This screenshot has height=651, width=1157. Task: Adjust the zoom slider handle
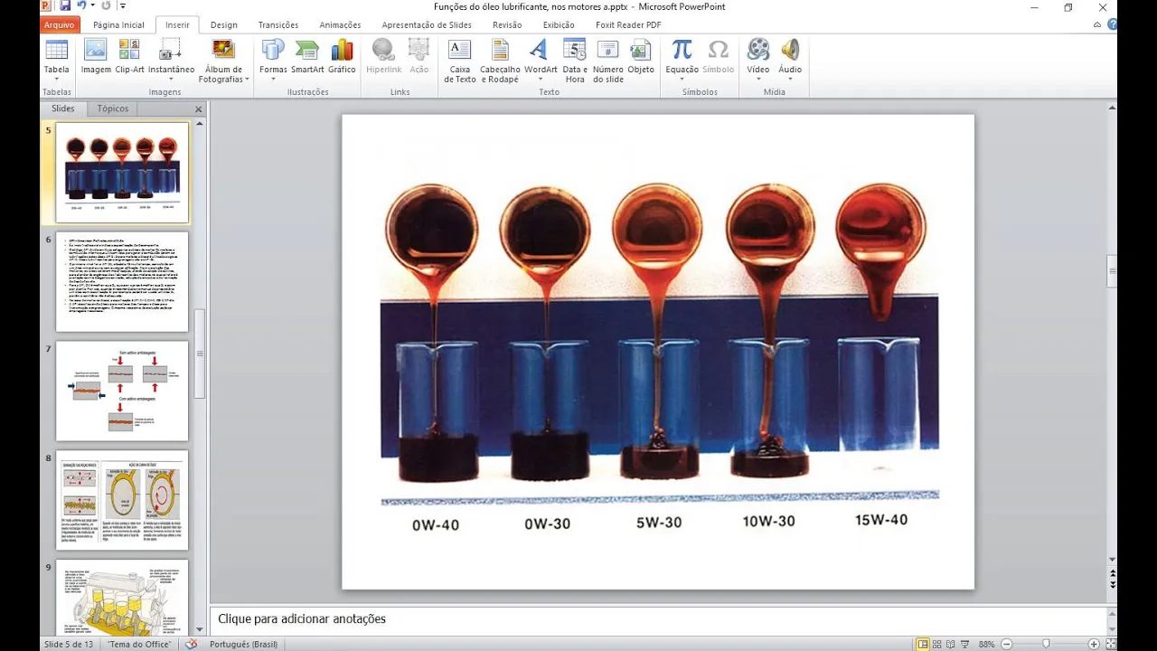1046,644
